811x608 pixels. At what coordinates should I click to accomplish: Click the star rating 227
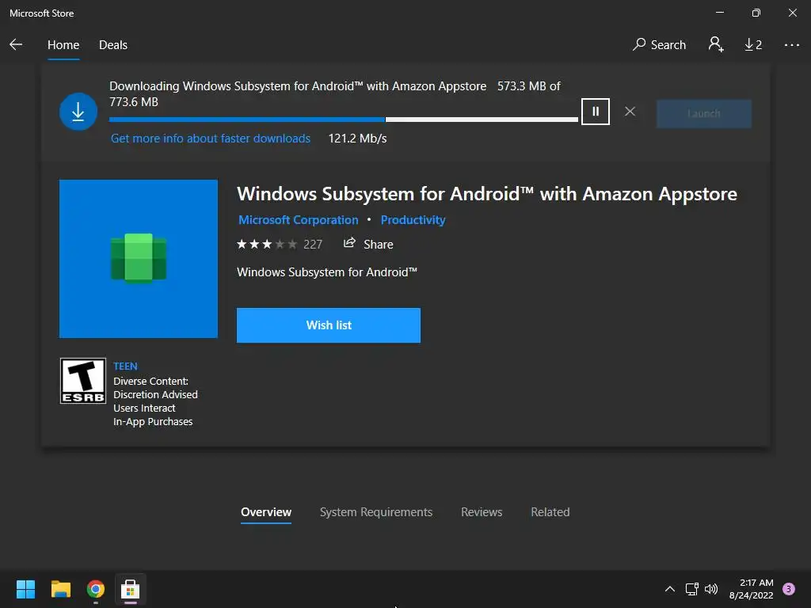pyautogui.click(x=280, y=244)
